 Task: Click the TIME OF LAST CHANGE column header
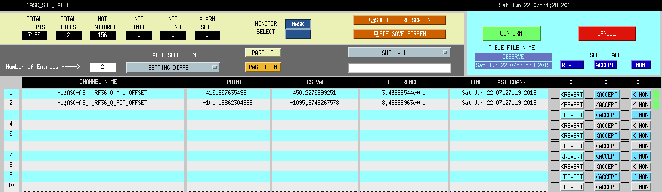(499, 82)
